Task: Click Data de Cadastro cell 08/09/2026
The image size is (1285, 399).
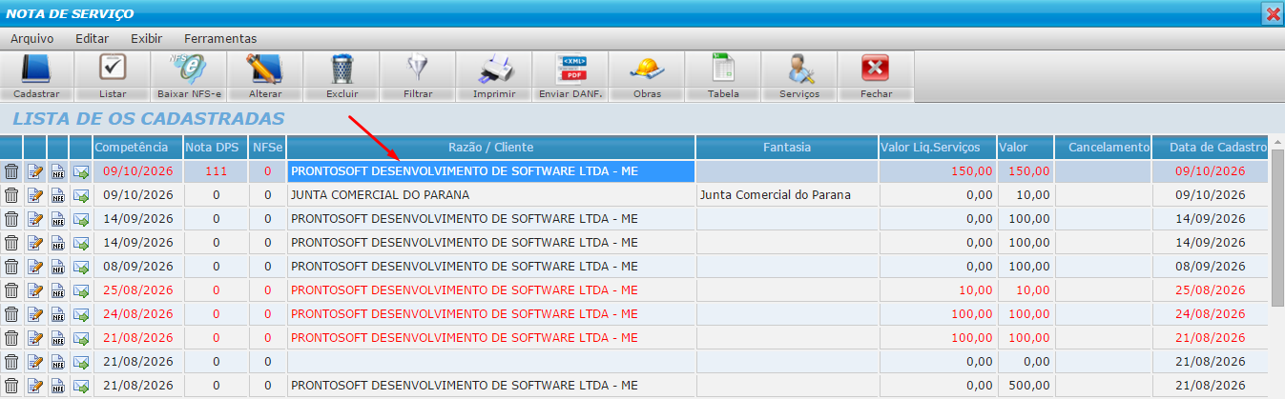Action: tap(1210, 267)
